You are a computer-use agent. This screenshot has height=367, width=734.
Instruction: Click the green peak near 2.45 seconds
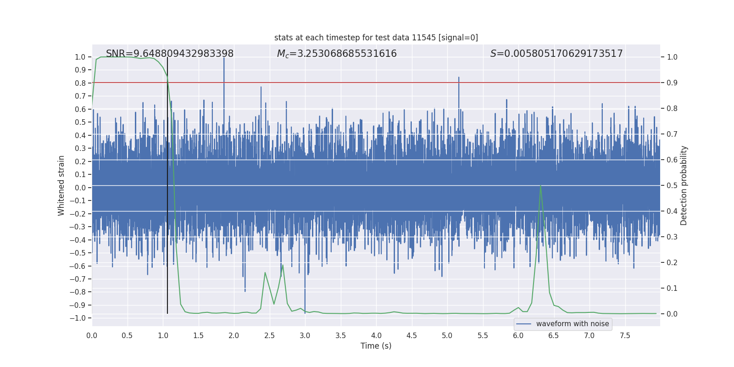(x=265, y=272)
